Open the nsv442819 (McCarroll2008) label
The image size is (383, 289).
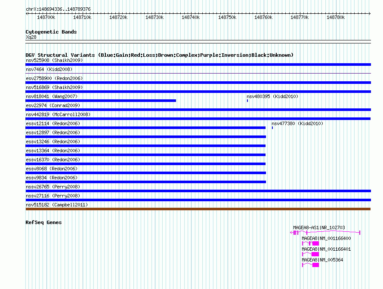[x=58, y=114]
